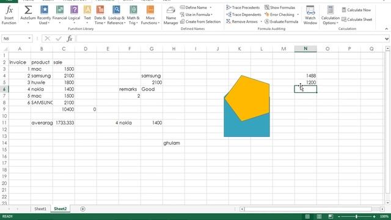391x220 pixels.
Task: Click Error Checking
Action: 279,15
